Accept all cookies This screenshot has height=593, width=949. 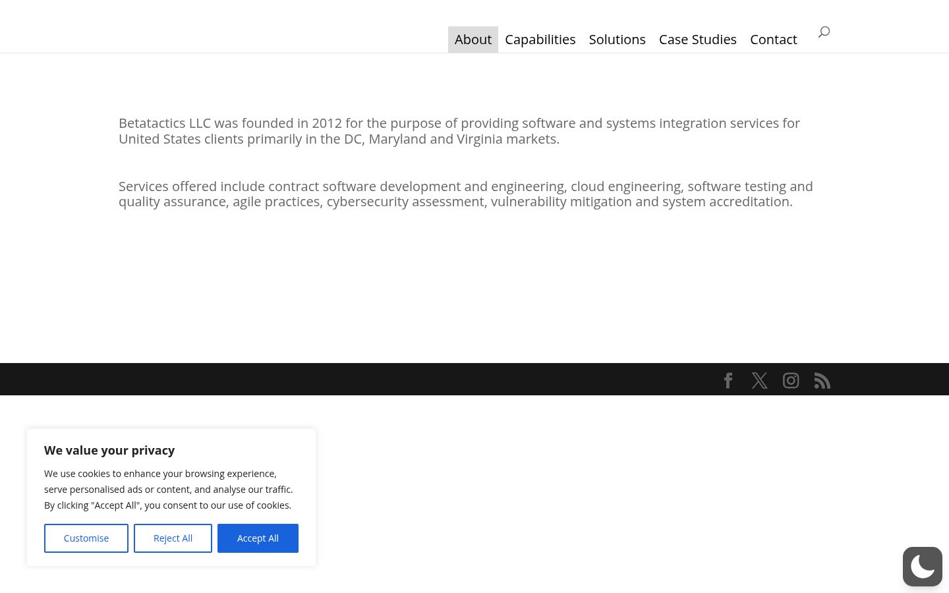tap(258, 538)
